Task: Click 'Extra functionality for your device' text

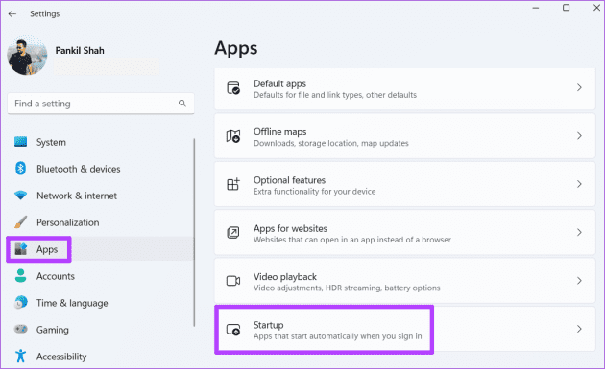Action: (x=314, y=192)
